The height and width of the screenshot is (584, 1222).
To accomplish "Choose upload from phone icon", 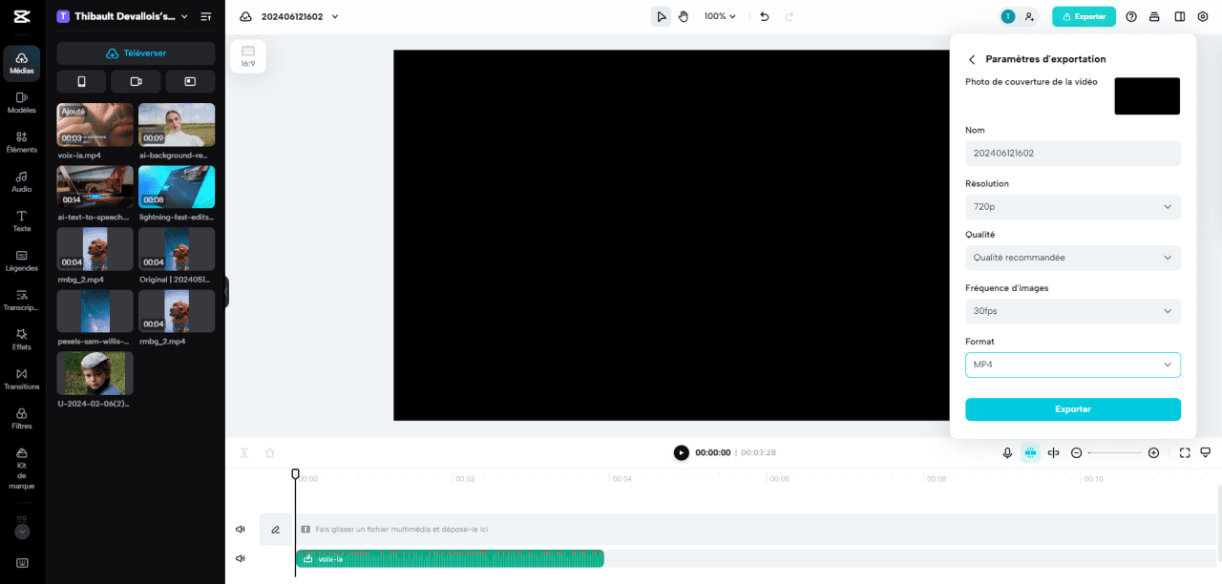I will 81,81.
